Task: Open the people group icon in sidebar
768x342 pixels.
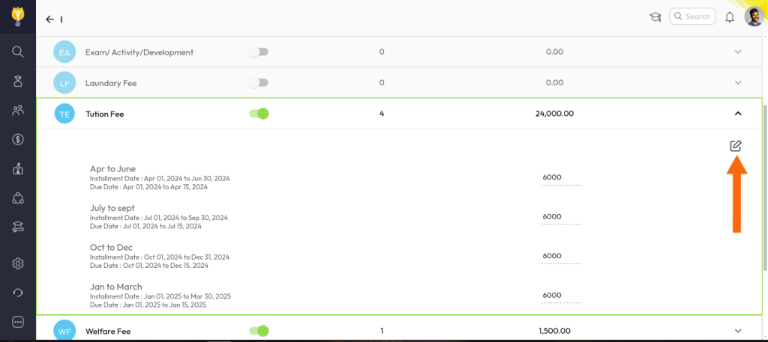Action: click(x=18, y=111)
